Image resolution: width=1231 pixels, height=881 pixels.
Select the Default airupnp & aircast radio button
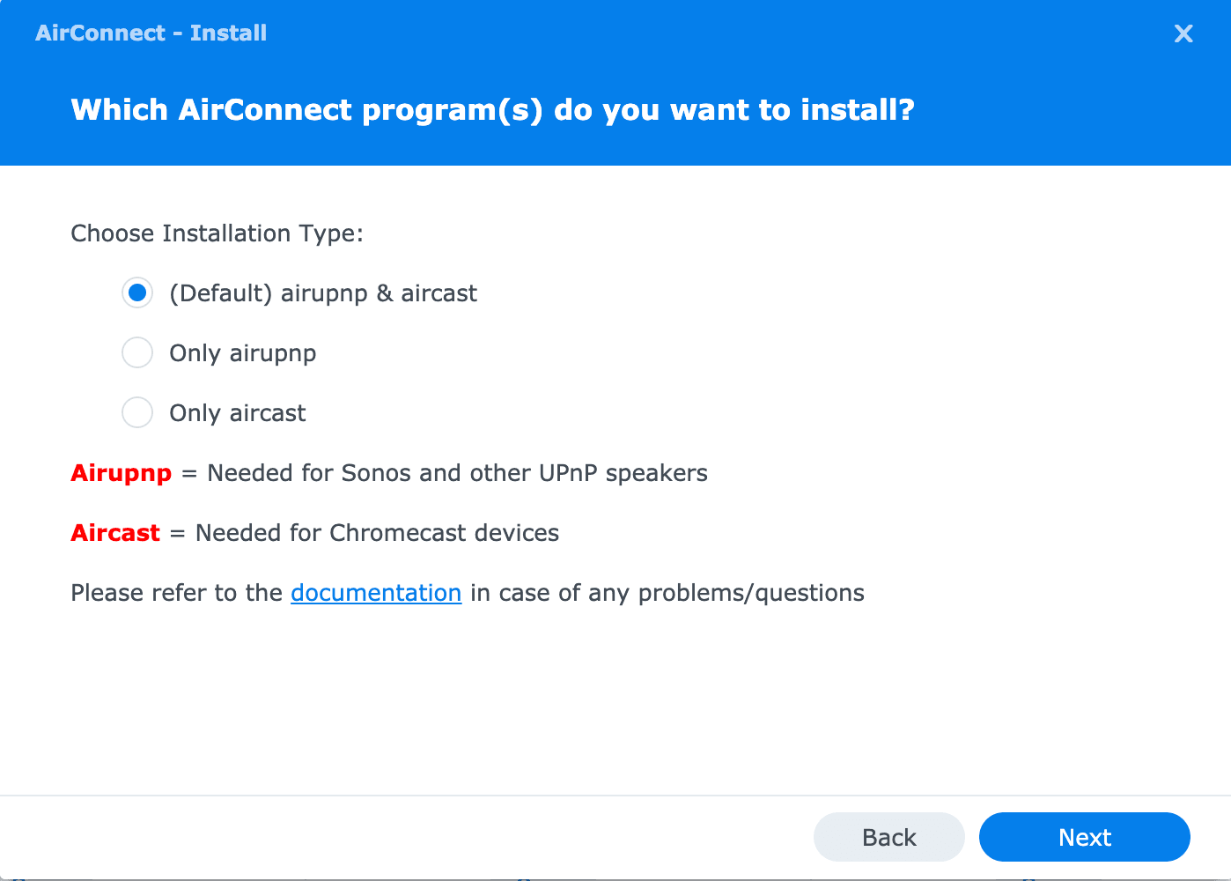[x=137, y=292]
